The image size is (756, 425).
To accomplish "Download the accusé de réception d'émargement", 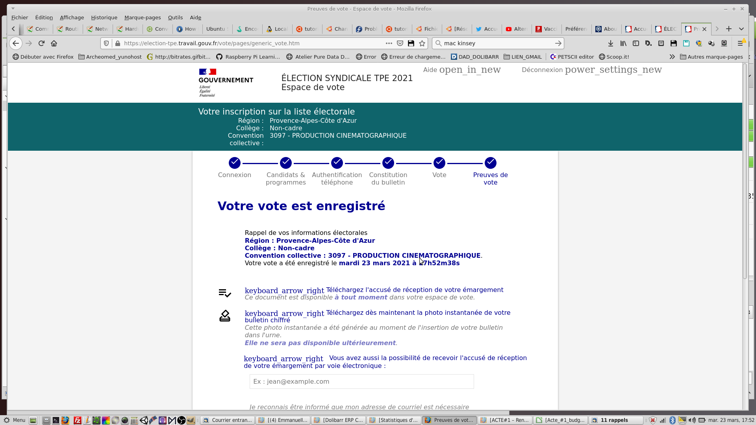I will click(414, 290).
